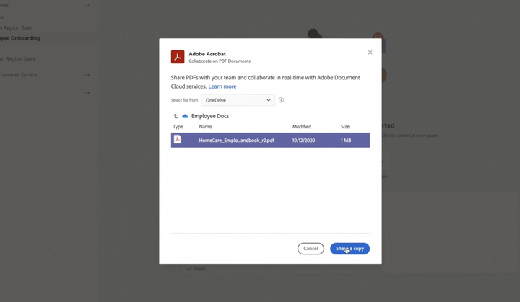
Task: Select the Employee Docs folder label
Action: [210, 116]
